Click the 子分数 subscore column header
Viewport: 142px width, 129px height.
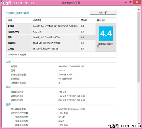click(84, 20)
